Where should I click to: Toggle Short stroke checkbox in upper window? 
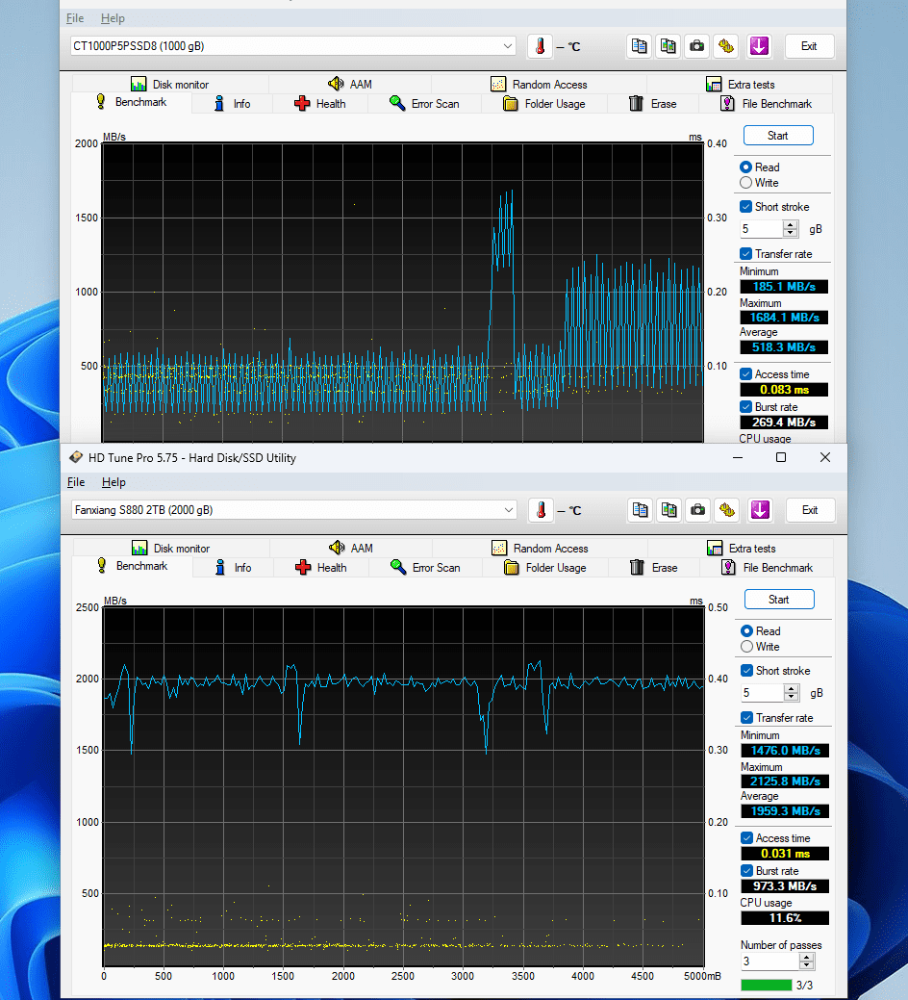(745, 207)
